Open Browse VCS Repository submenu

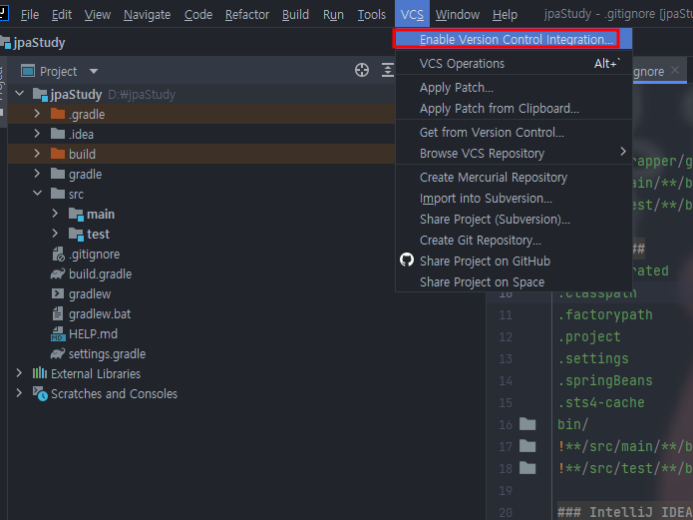coord(514,153)
